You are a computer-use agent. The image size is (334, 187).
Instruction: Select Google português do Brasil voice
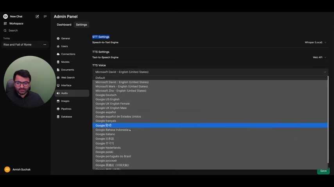coord(210,156)
